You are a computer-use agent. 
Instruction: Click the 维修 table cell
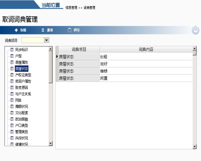coord(146,71)
